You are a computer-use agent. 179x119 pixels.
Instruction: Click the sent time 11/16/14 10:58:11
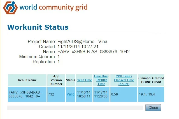click(x=84, y=94)
